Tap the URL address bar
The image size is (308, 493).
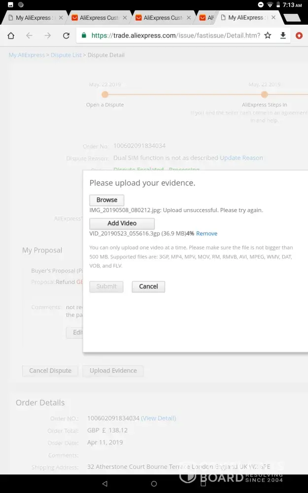tap(175, 35)
